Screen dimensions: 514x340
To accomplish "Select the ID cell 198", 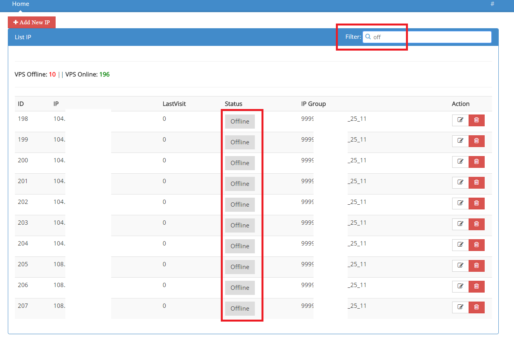I will 23,118.
